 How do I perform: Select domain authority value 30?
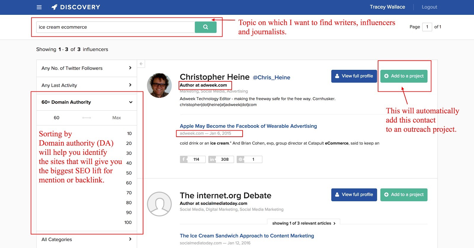click(x=129, y=153)
